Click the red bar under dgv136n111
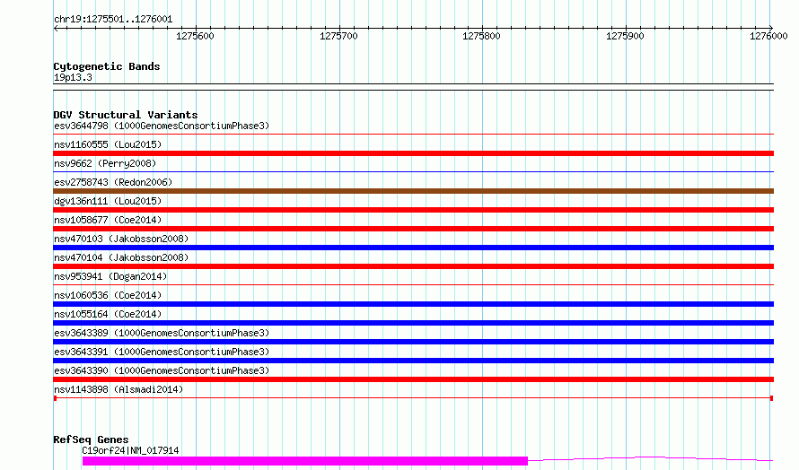This screenshot has height=470, width=799. click(x=413, y=210)
